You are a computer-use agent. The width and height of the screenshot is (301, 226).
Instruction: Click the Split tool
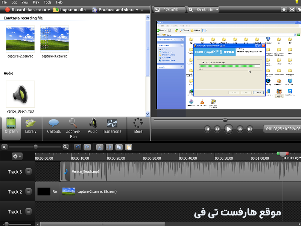tap(109, 147)
